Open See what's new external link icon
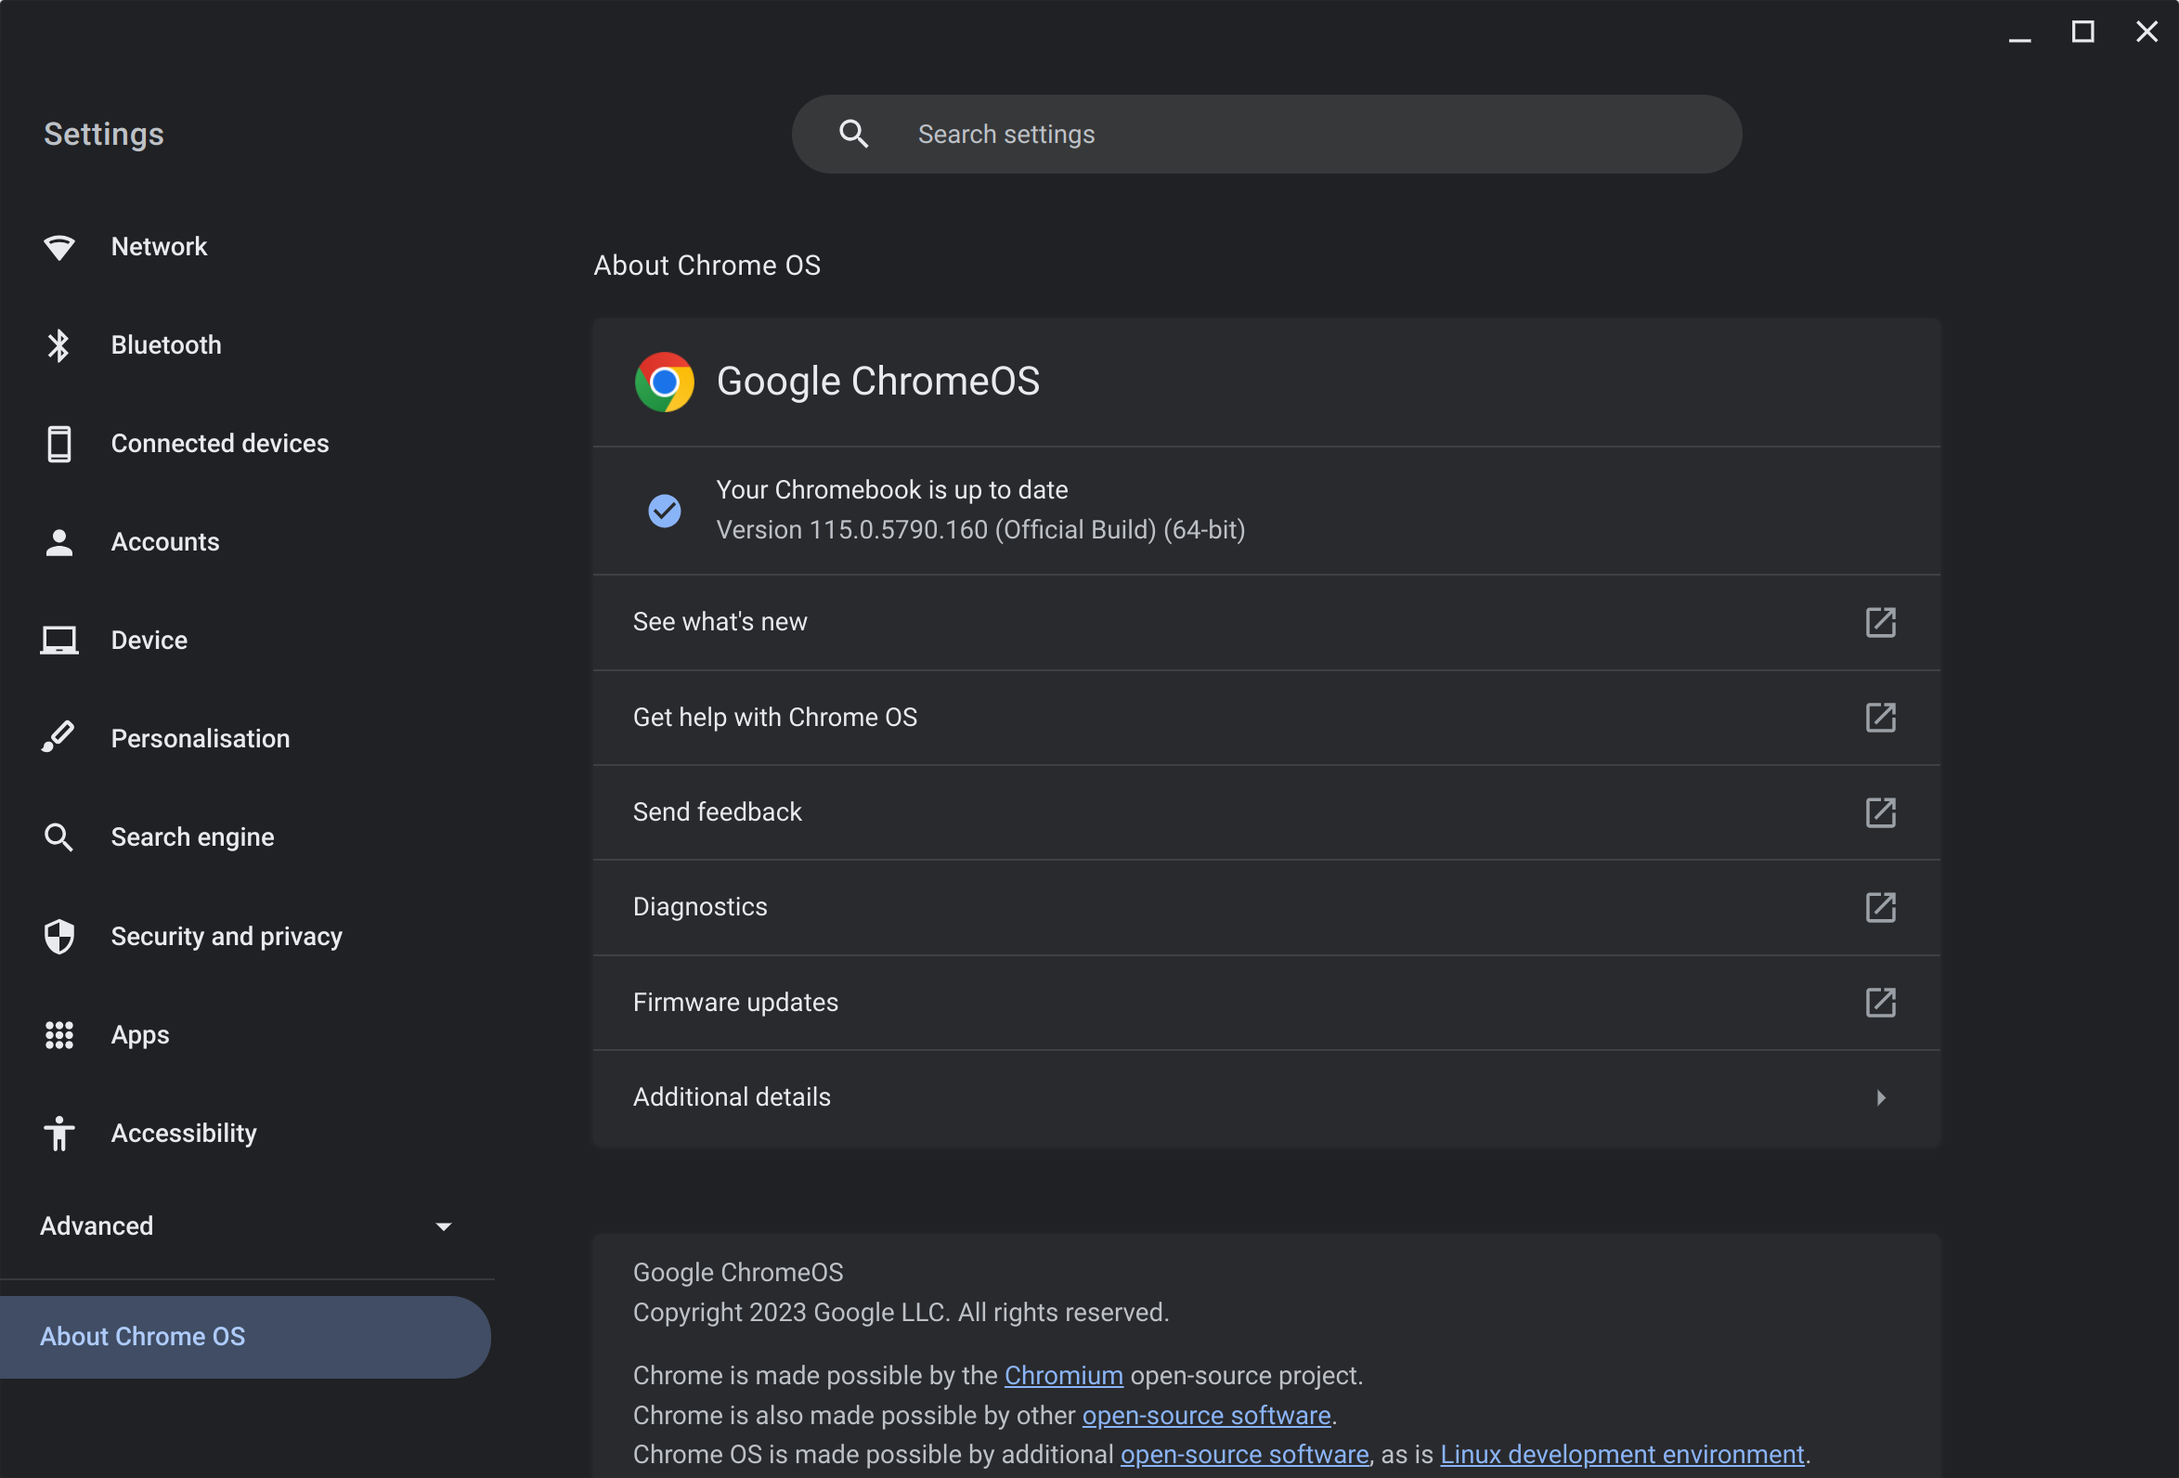The height and width of the screenshot is (1478, 2179). coord(1880,623)
